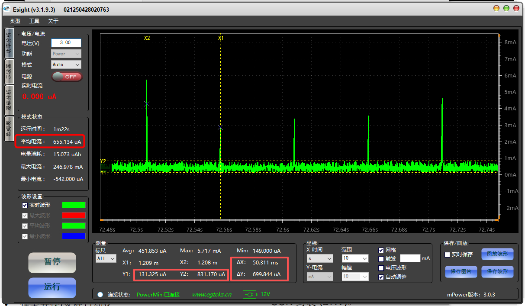Image resolution: width=525 pixels, height=306 pixels.
Task: Click the 暂停 pause button
Action: coord(52,262)
